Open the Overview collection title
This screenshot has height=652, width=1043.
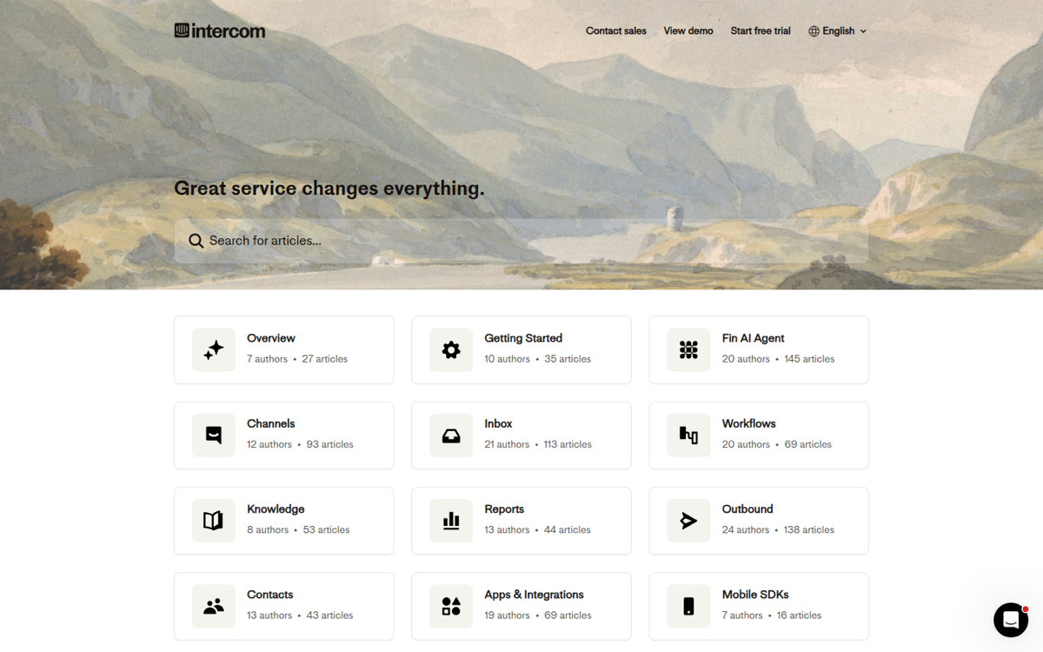[x=271, y=338]
